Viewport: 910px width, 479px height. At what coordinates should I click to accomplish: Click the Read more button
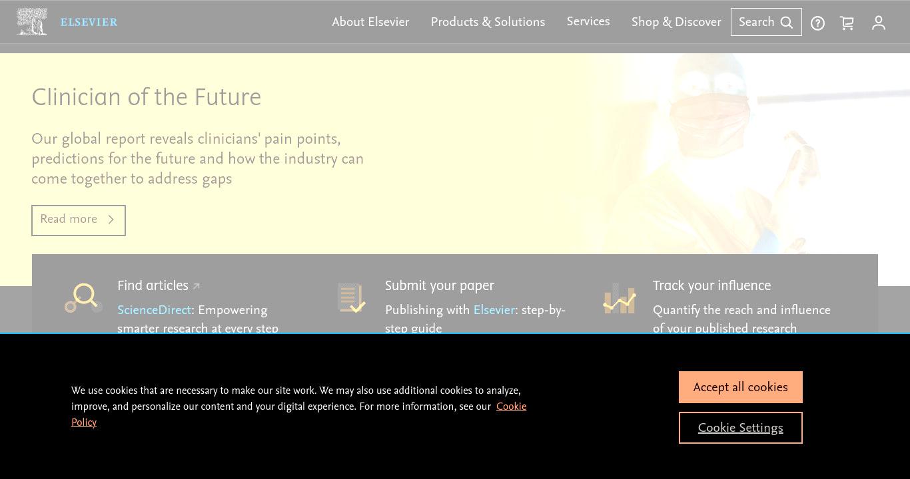pyautogui.click(x=79, y=220)
